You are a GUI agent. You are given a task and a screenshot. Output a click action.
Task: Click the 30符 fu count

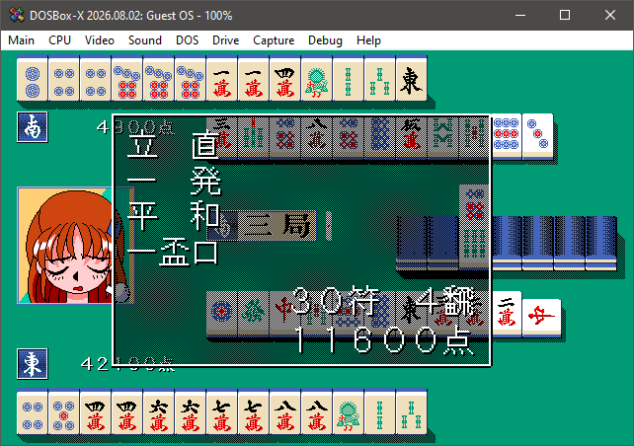coord(336,300)
